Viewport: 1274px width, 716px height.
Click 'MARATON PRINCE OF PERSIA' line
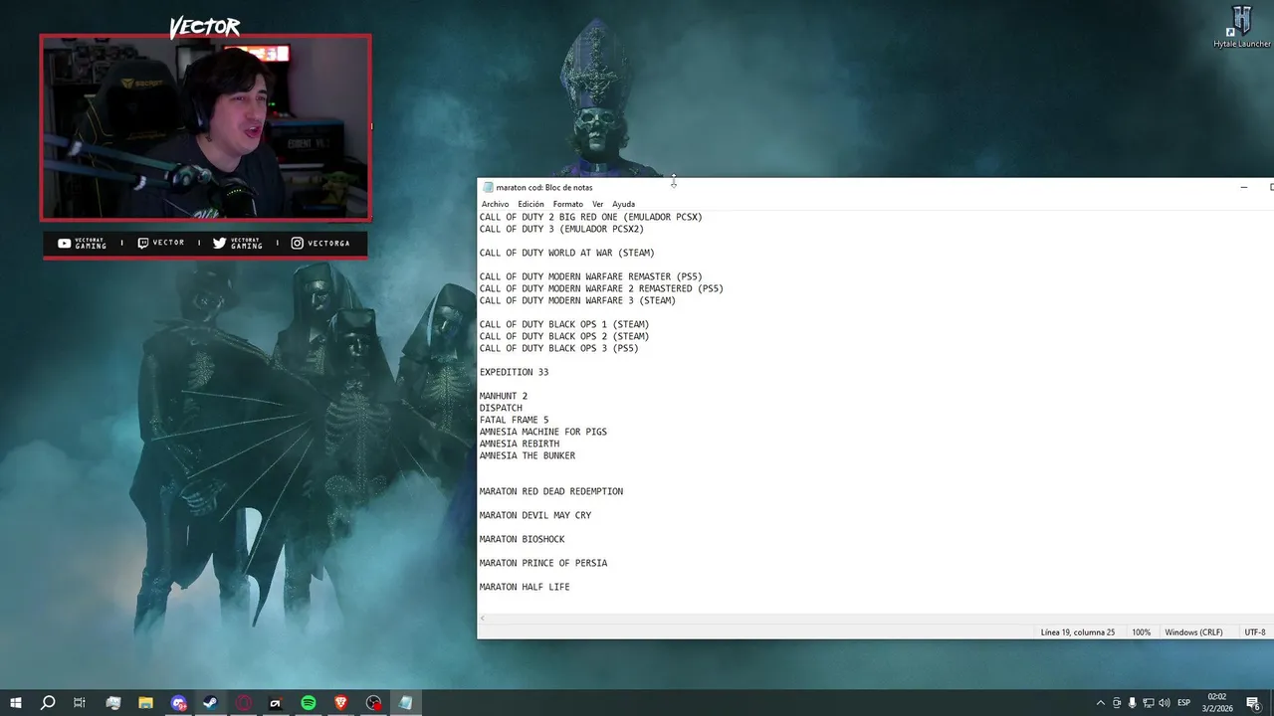(542, 563)
